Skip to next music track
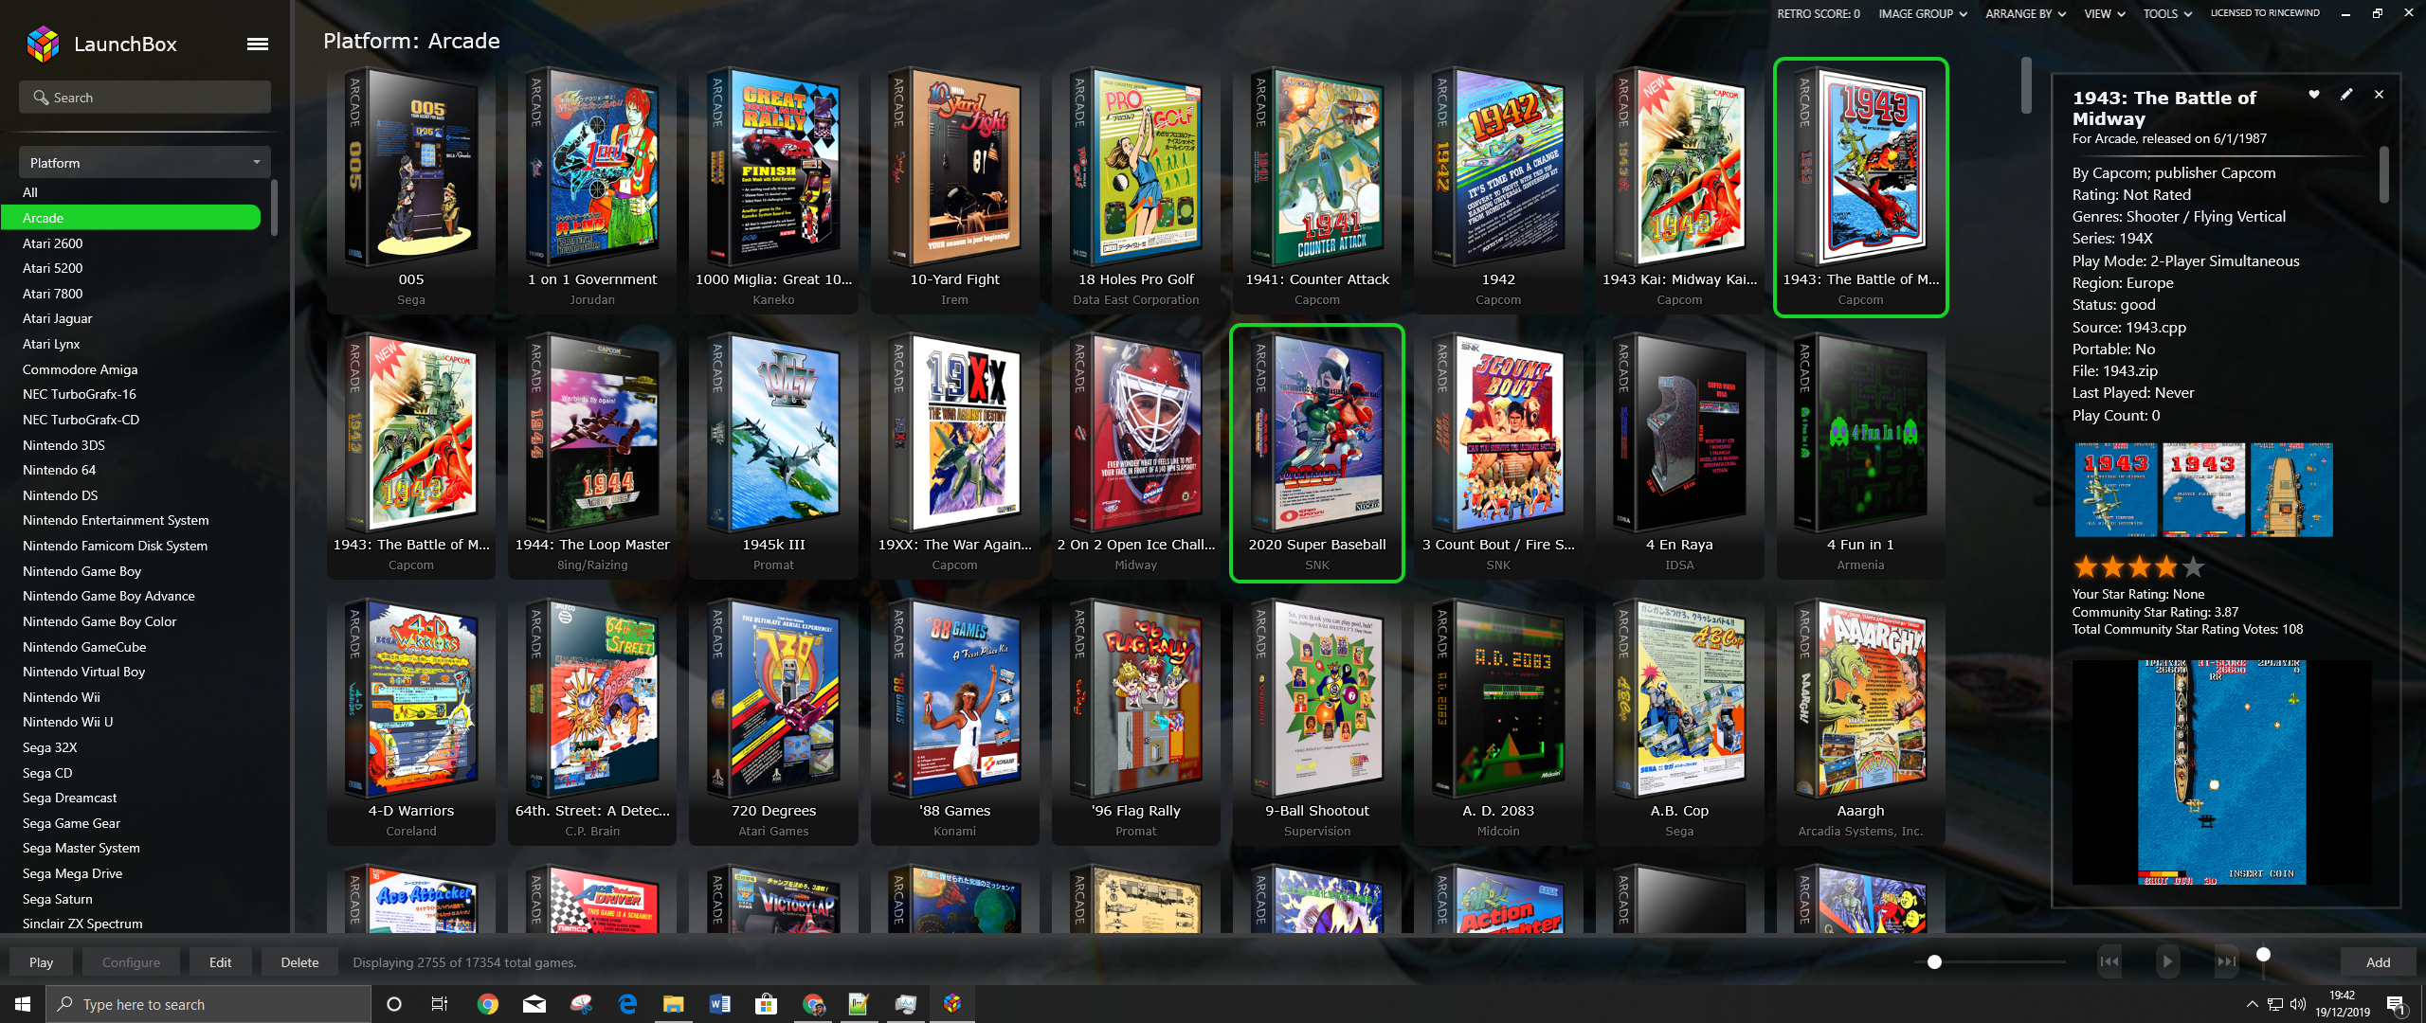2426x1023 pixels. (2226, 961)
